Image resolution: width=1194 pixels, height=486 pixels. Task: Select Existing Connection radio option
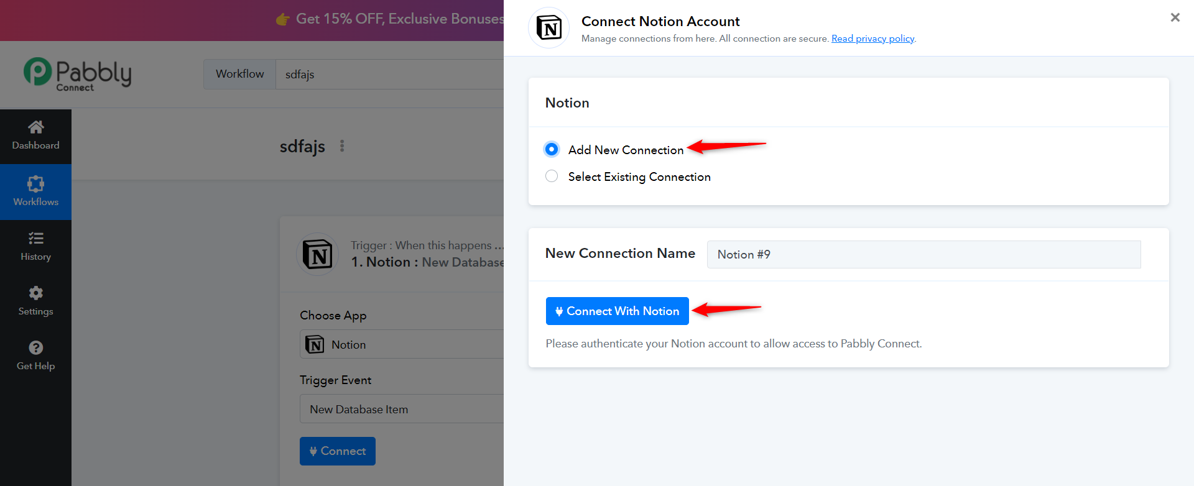pos(552,177)
